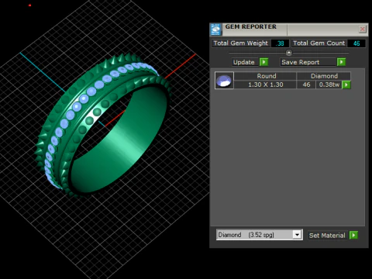Click the gem quantity cell showing 46
Image resolution: width=372 pixels, height=279 pixels.
306,84
